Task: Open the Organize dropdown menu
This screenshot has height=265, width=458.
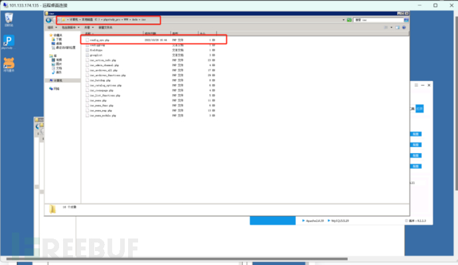Action: pyautogui.click(x=52, y=27)
